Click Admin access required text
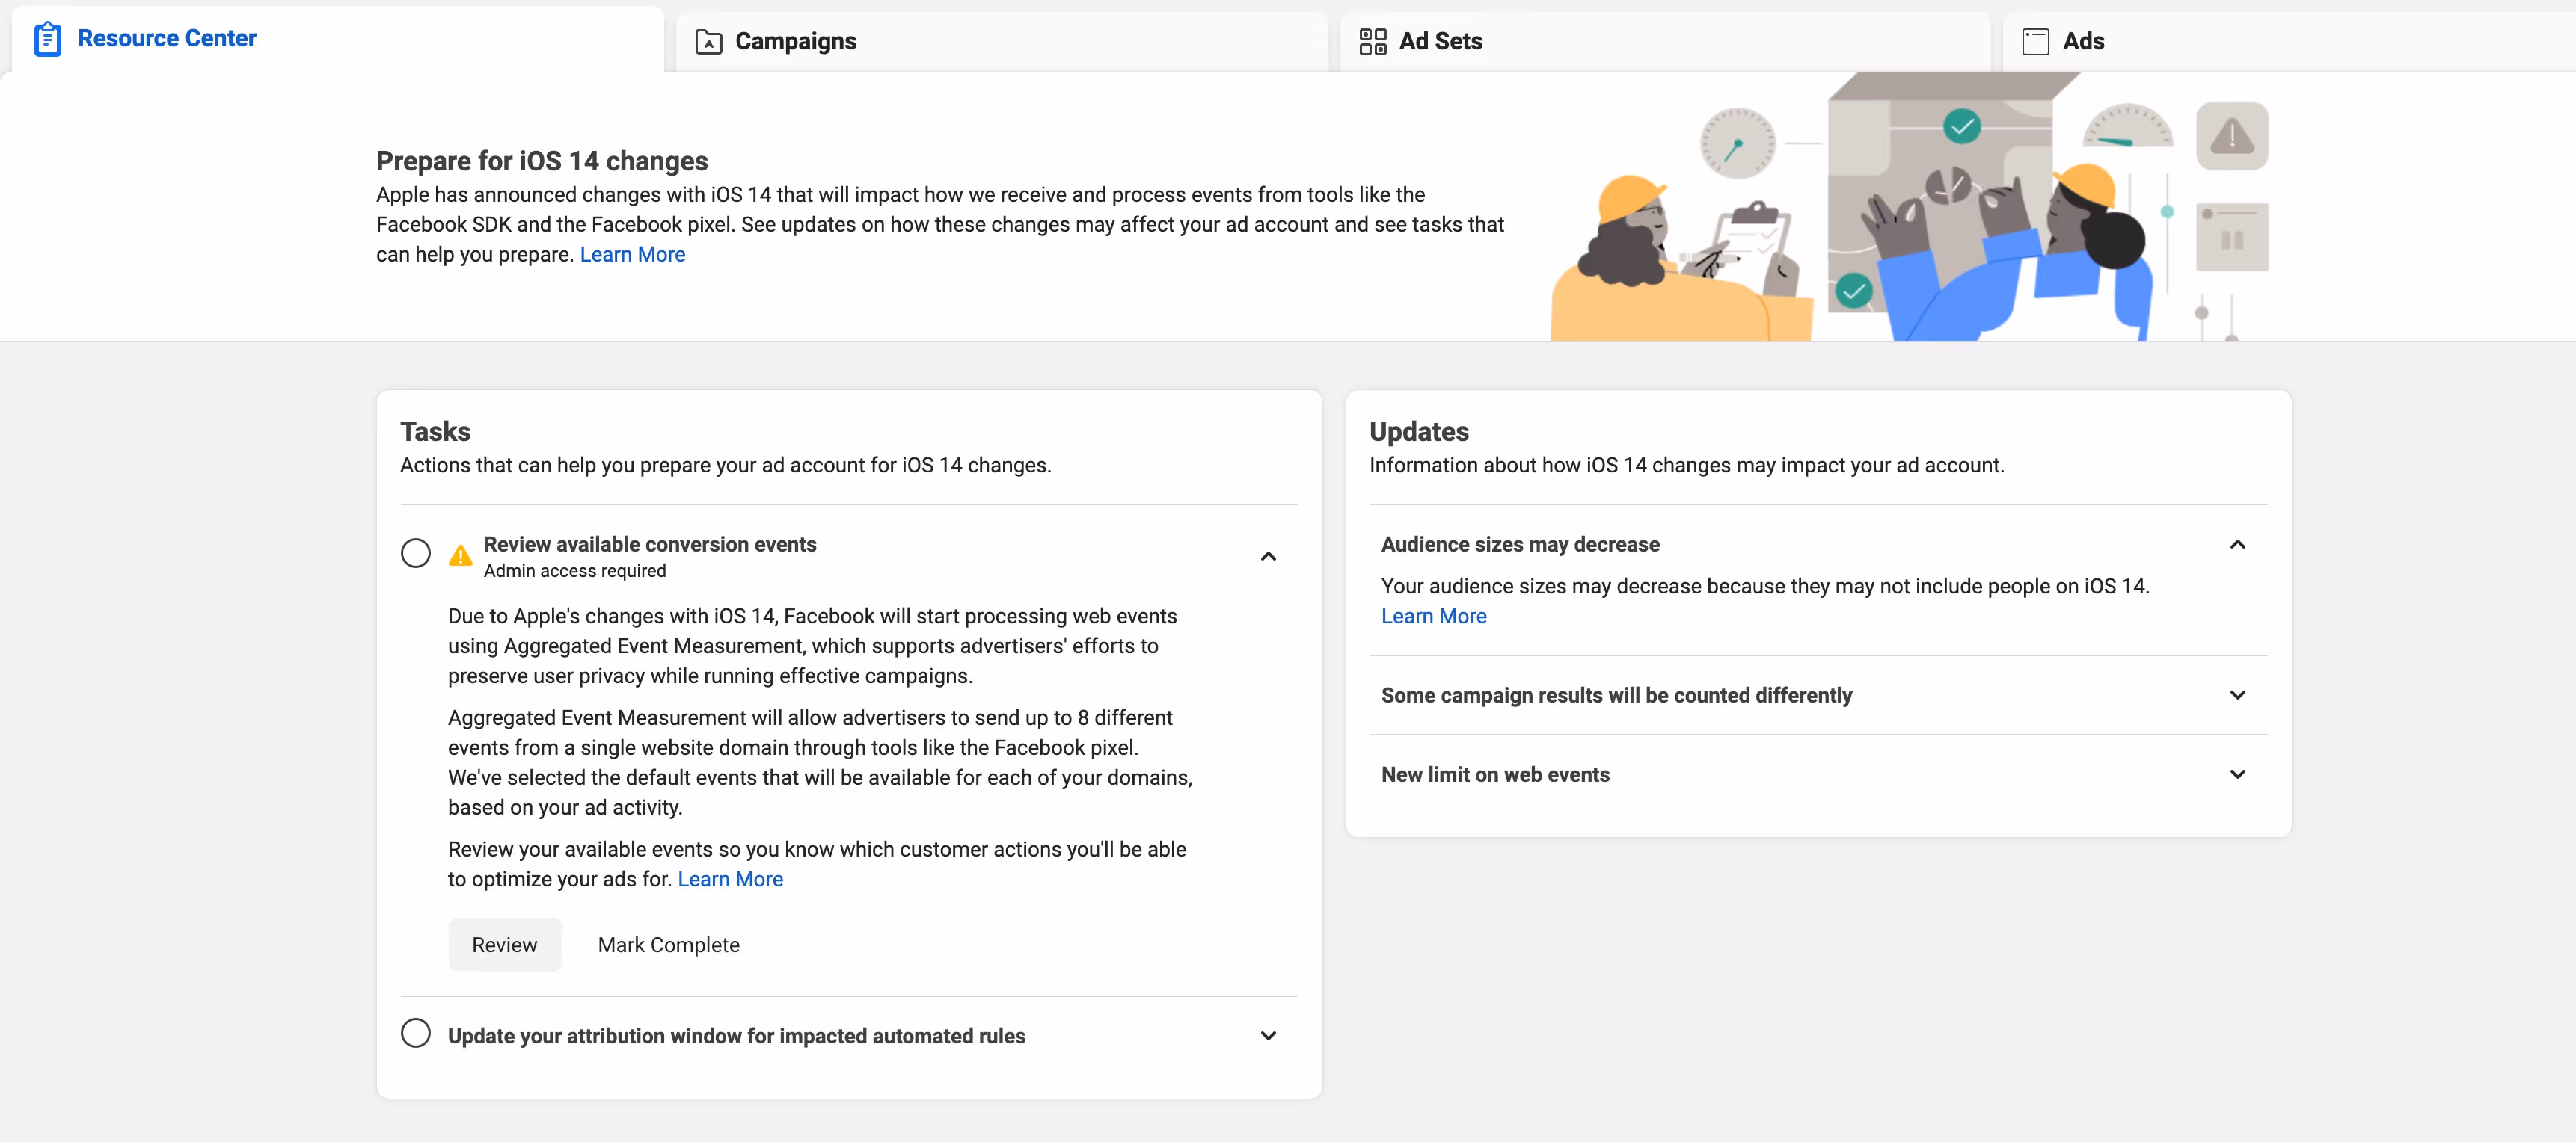Screen dimensions: 2576x1142 575,572
